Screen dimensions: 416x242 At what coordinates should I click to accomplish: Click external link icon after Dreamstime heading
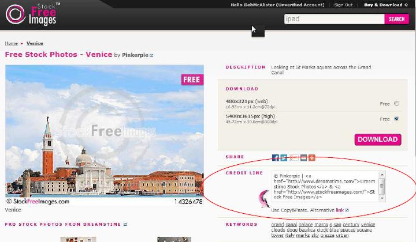coord(125,224)
